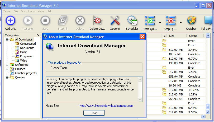Click the warning text scroll down arrow

140,99
